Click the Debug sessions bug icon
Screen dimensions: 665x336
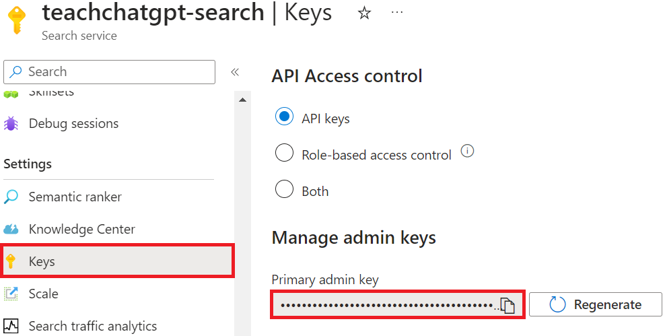point(11,124)
